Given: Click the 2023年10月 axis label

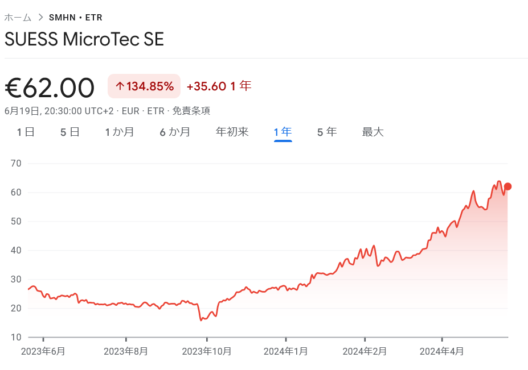Looking at the screenshot, I should [x=206, y=352].
